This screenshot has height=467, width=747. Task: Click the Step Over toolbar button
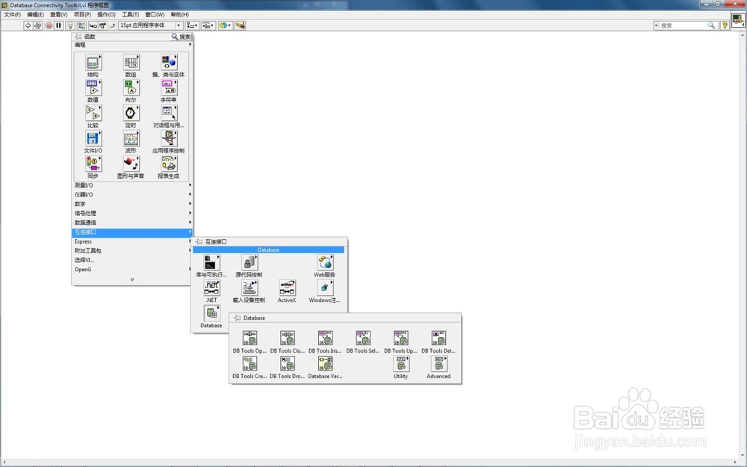click(x=102, y=25)
